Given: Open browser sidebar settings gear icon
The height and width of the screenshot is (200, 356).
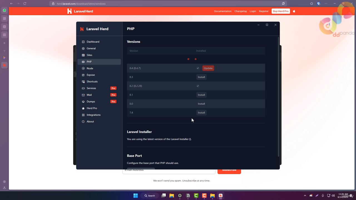Looking at the screenshot, I should click(4, 182).
